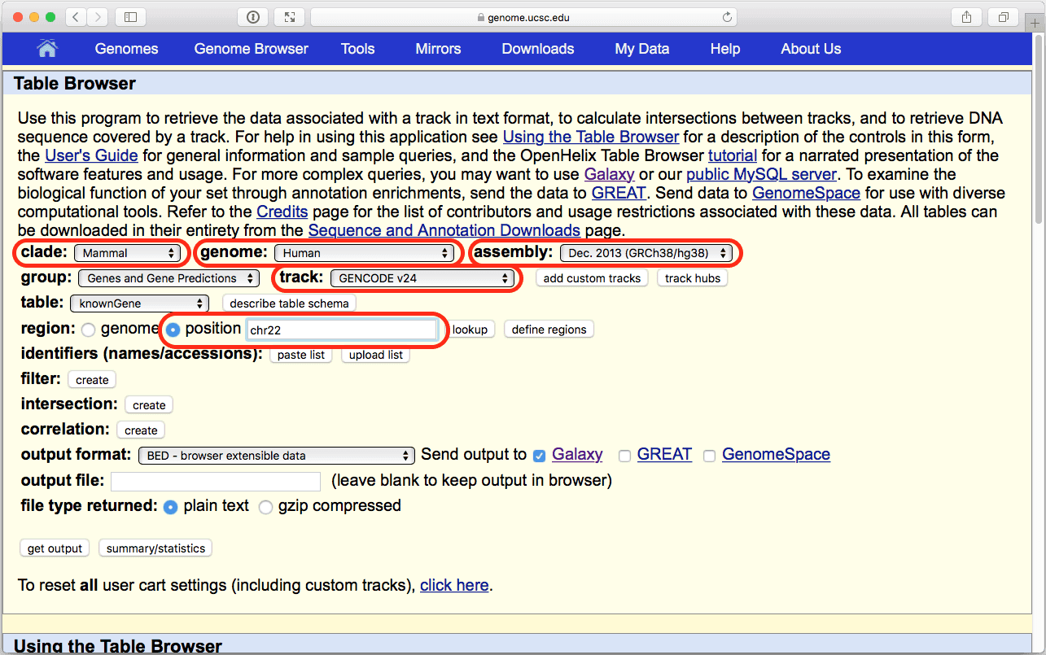Open the clade dropdown showing Mammal
The height and width of the screenshot is (655, 1046).
click(x=129, y=253)
